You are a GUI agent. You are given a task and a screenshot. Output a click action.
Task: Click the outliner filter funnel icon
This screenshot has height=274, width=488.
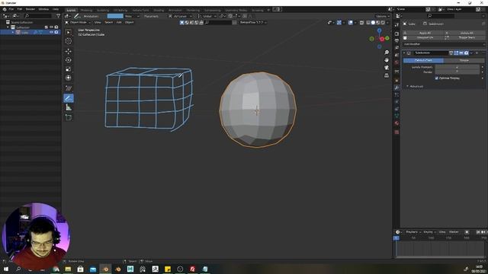click(58, 16)
